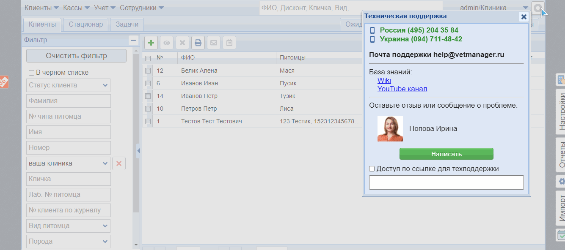Open the 'Статус клиента' dropdown
The height and width of the screenshot is (250, 565).
point(105,85)
